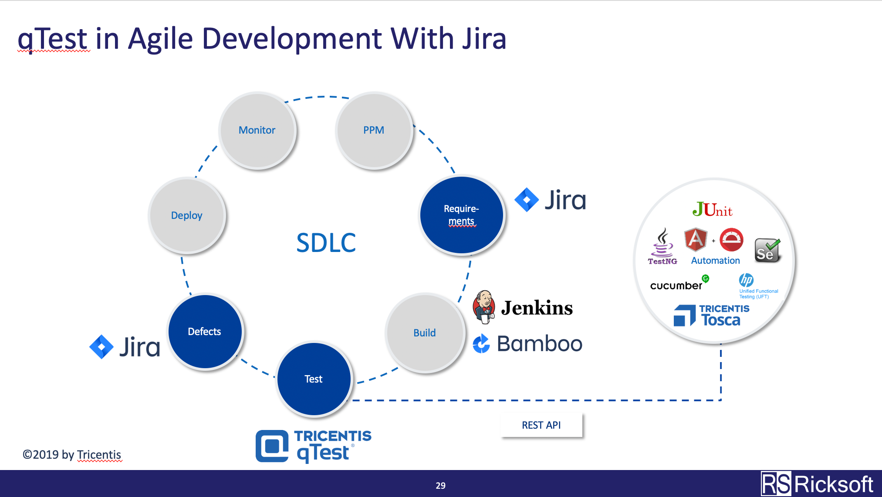Click the Jenkins butler mascot icon
This screenshot has height=497, width=882.
[484, 307]
